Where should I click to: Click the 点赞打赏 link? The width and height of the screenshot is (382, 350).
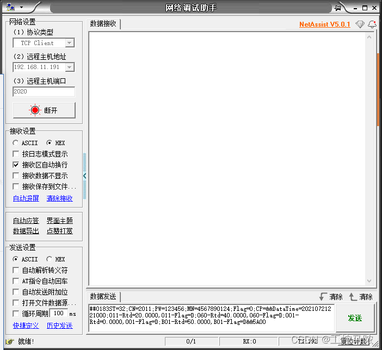(60, 231)
